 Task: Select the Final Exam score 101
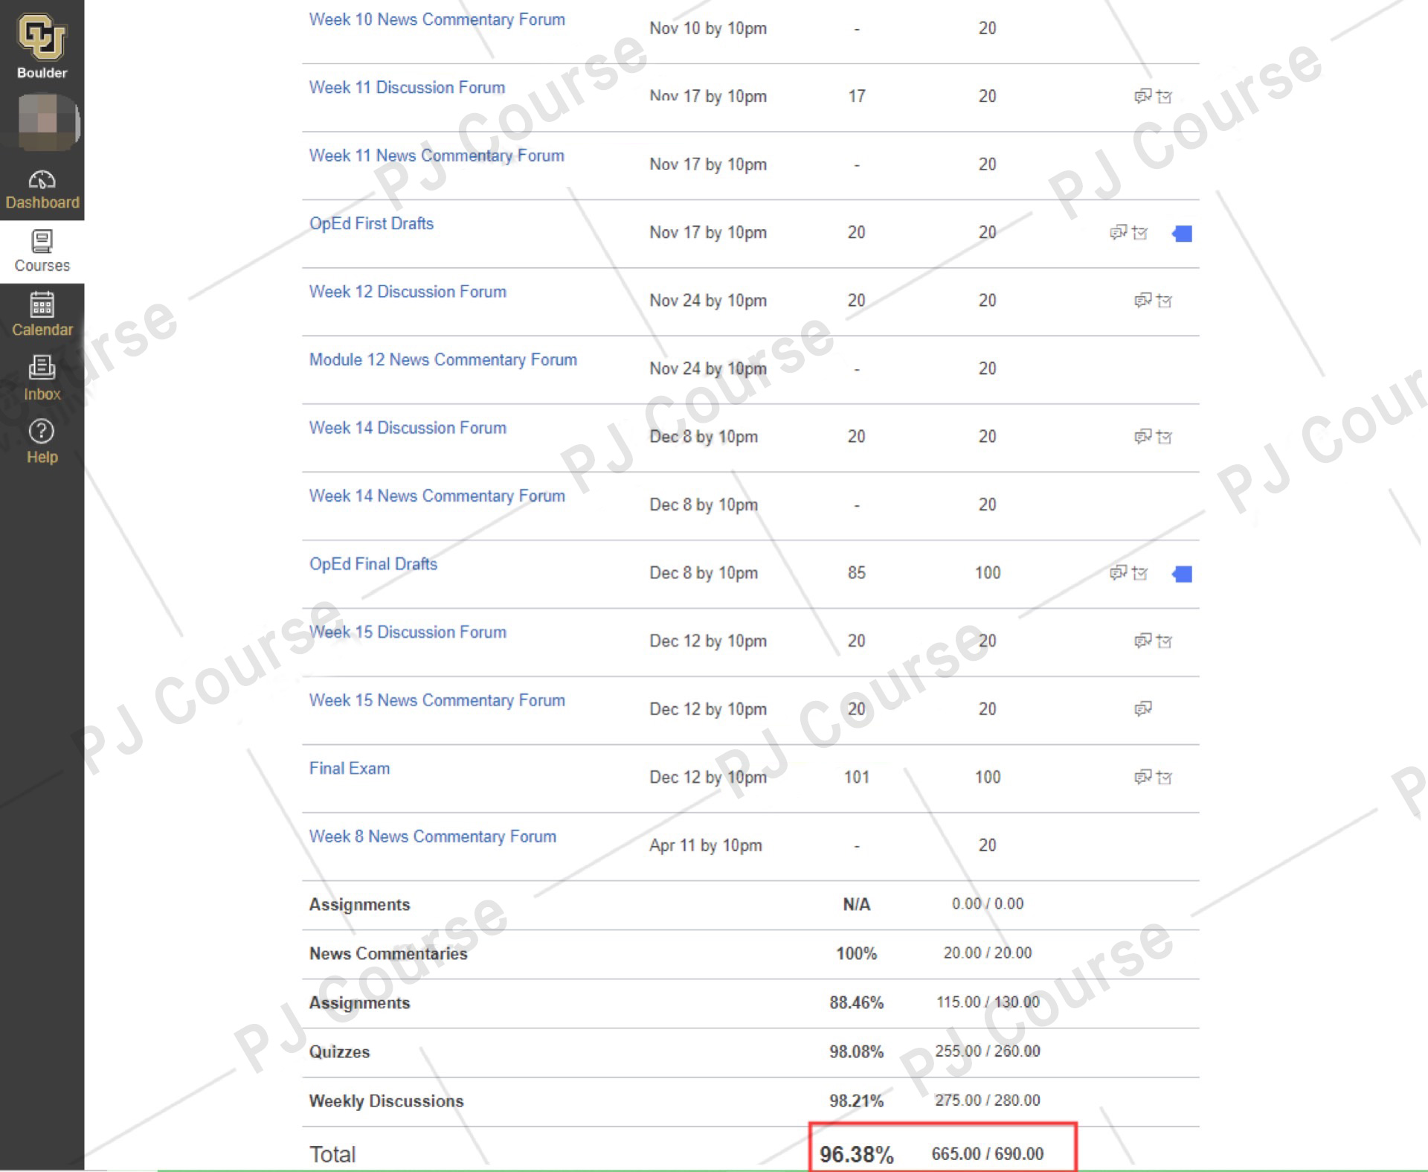tap(856, 777)
